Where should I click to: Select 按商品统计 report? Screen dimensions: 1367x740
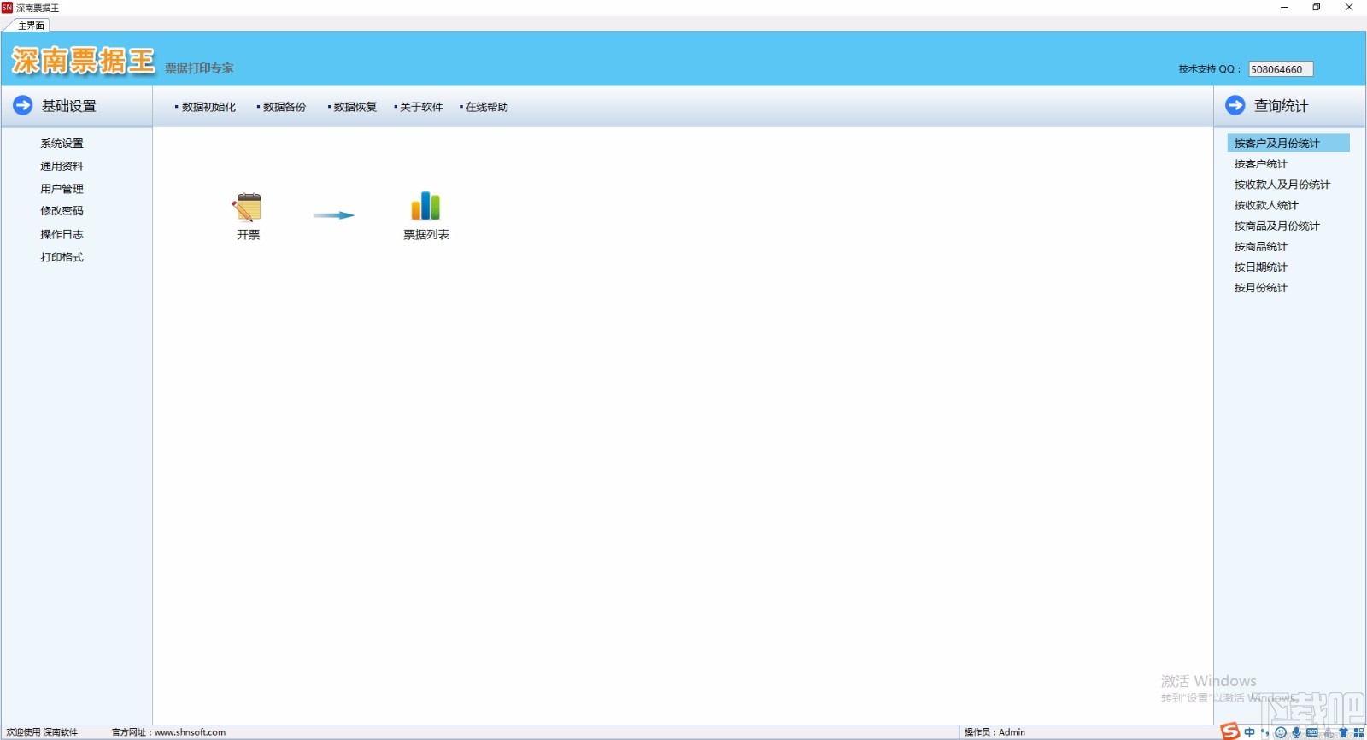click(1260, 246)
